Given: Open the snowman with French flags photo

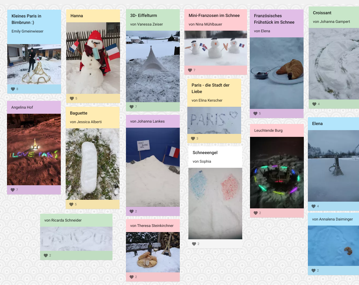Looking at the screenshot, I should [x=93, y=58].
